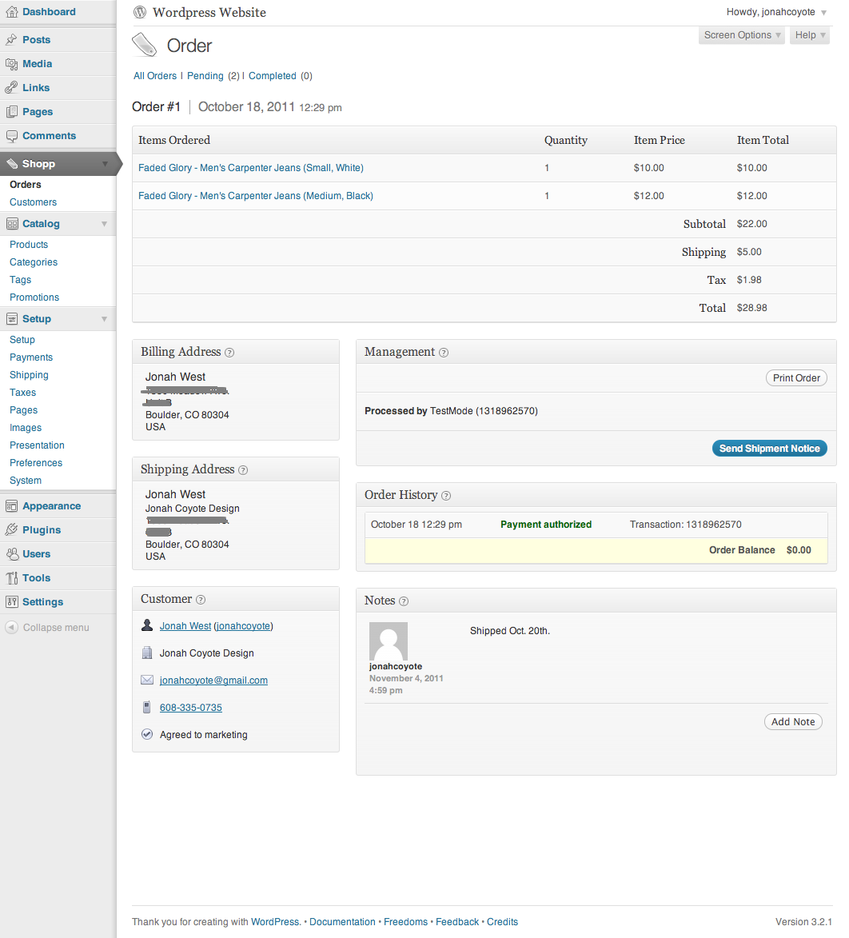The image size is (849, 938).
Task: Click the Plugins plug icon
Action: point(11,530)
